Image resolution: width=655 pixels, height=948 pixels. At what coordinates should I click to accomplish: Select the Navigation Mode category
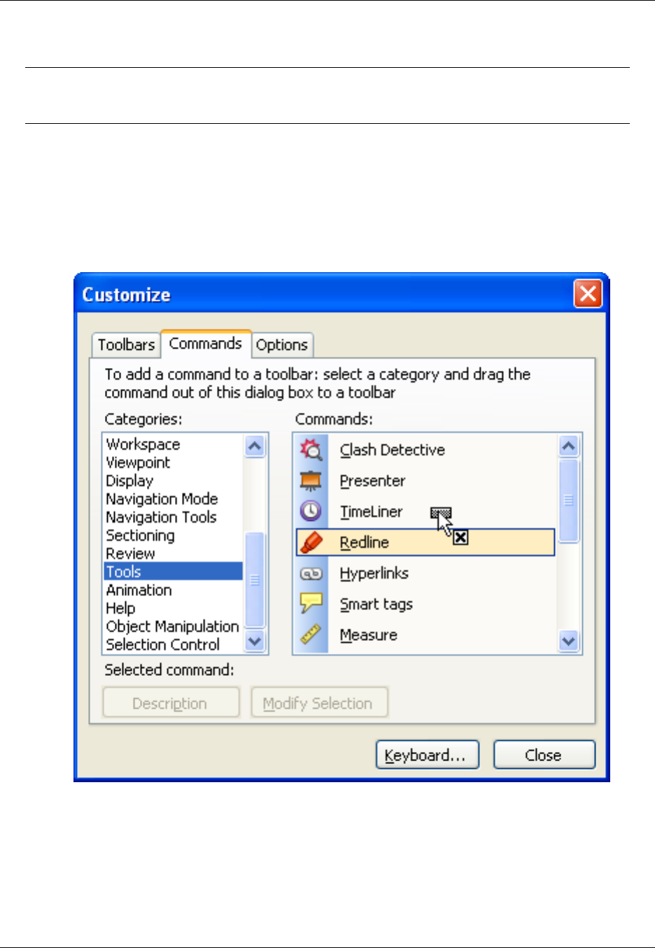pyautogui.click(x=162, y=499)
